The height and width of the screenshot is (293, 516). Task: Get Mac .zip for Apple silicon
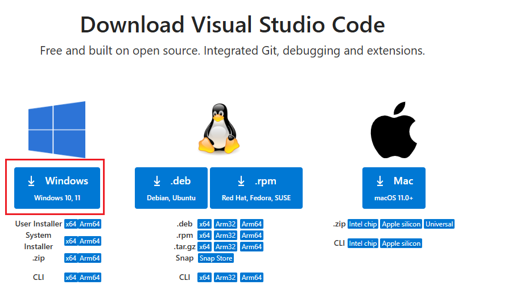click(401, 224)
